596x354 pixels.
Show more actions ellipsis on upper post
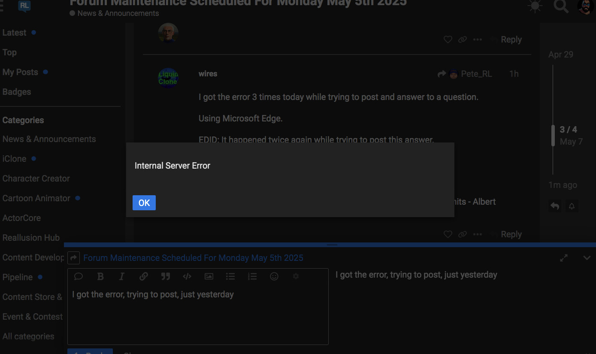[x=478, y=39]
